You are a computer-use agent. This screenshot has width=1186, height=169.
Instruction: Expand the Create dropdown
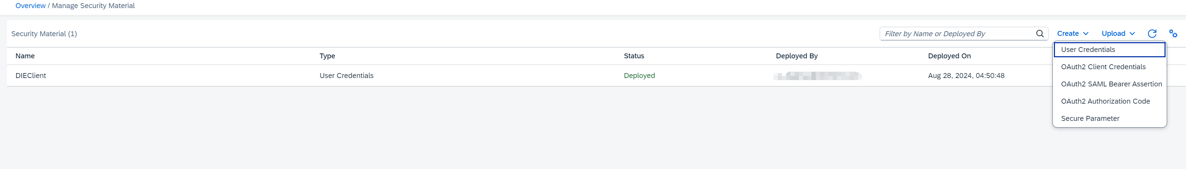1072,33
